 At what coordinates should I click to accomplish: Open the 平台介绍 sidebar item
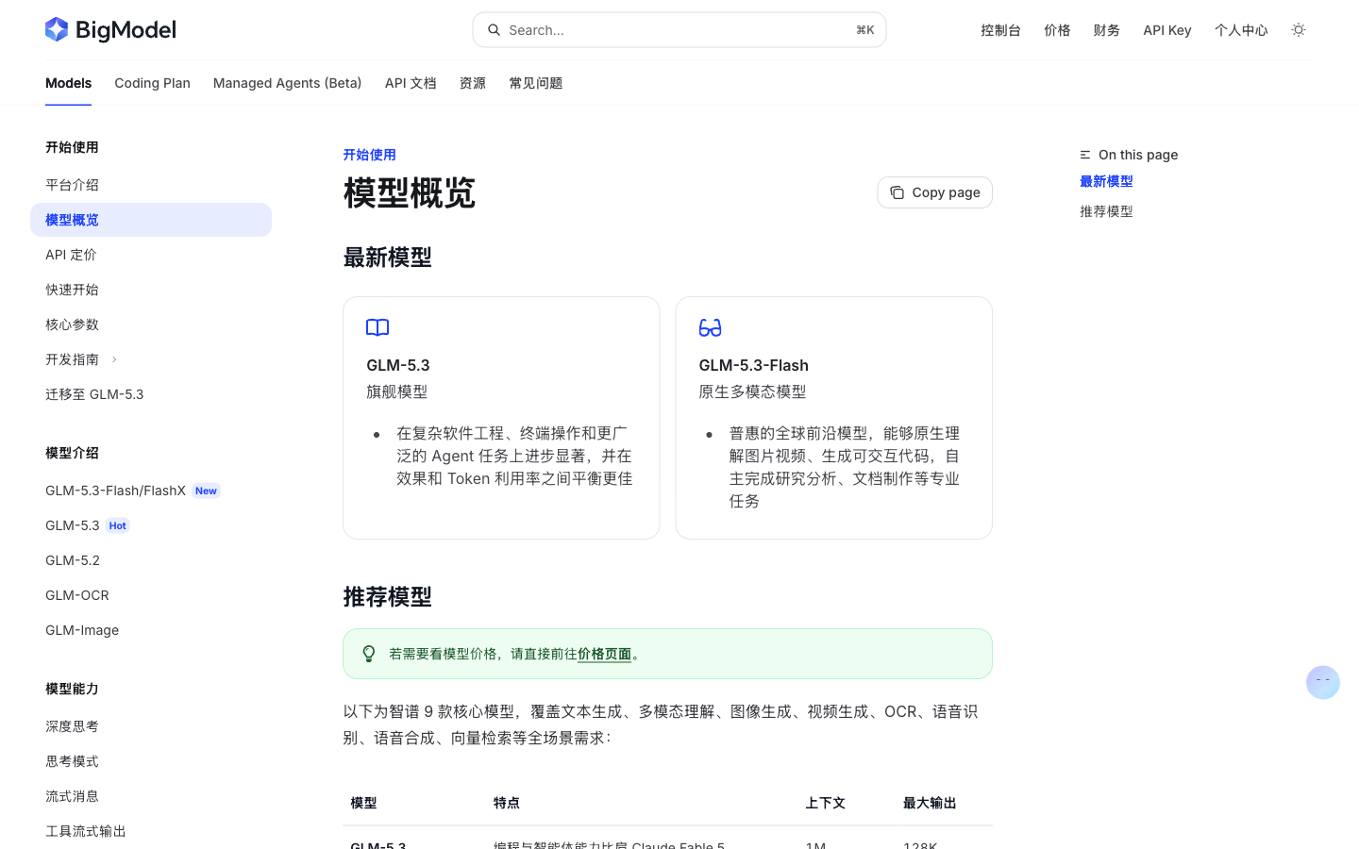tap(151, 185)
